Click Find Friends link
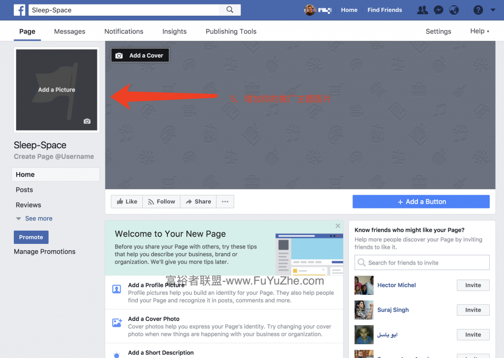This screenshot has height=358, width=504. (385, 10)
